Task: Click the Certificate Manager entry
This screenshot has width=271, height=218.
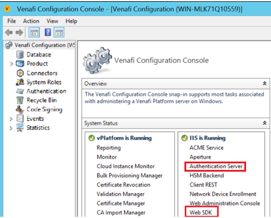Action: pyautogui.click(x=121, y=203)
